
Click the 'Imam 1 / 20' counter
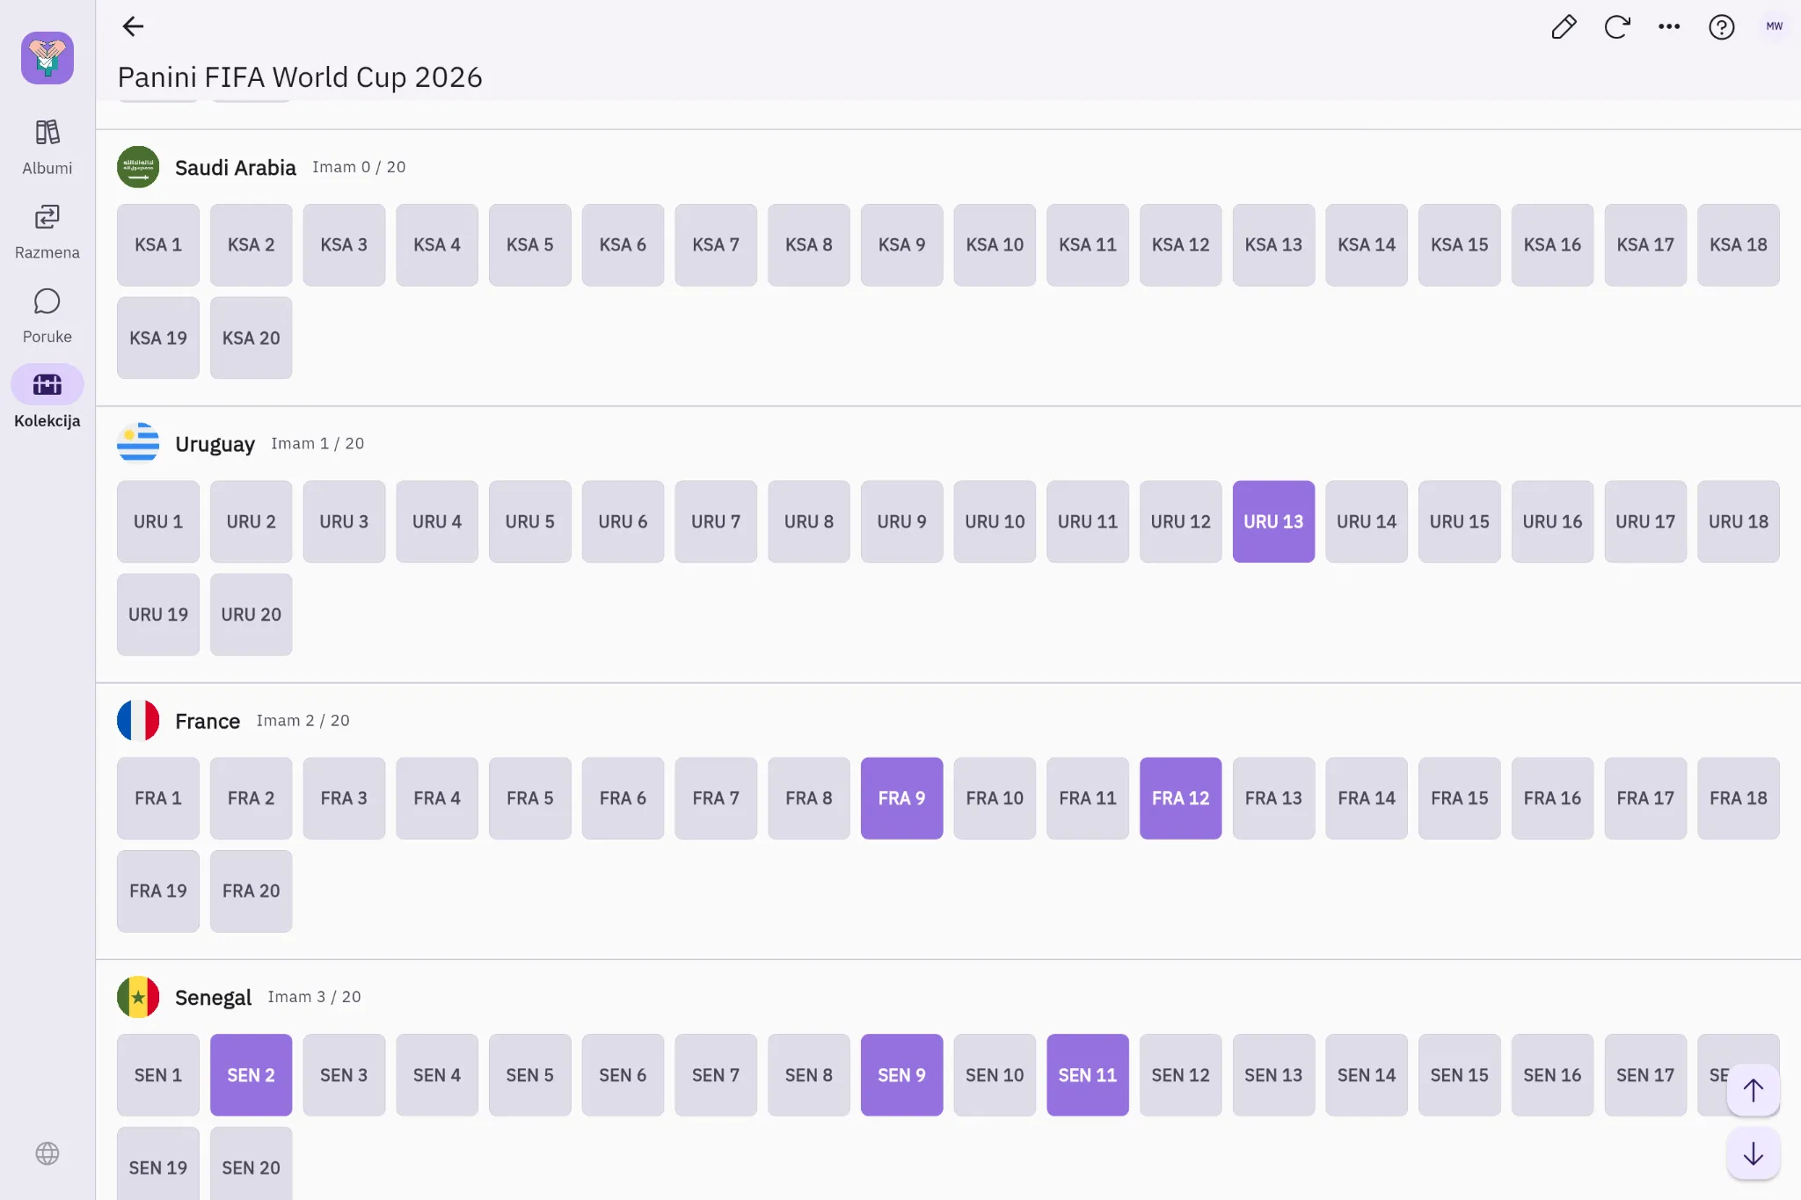pyautogui.click(x=317, y=443)
